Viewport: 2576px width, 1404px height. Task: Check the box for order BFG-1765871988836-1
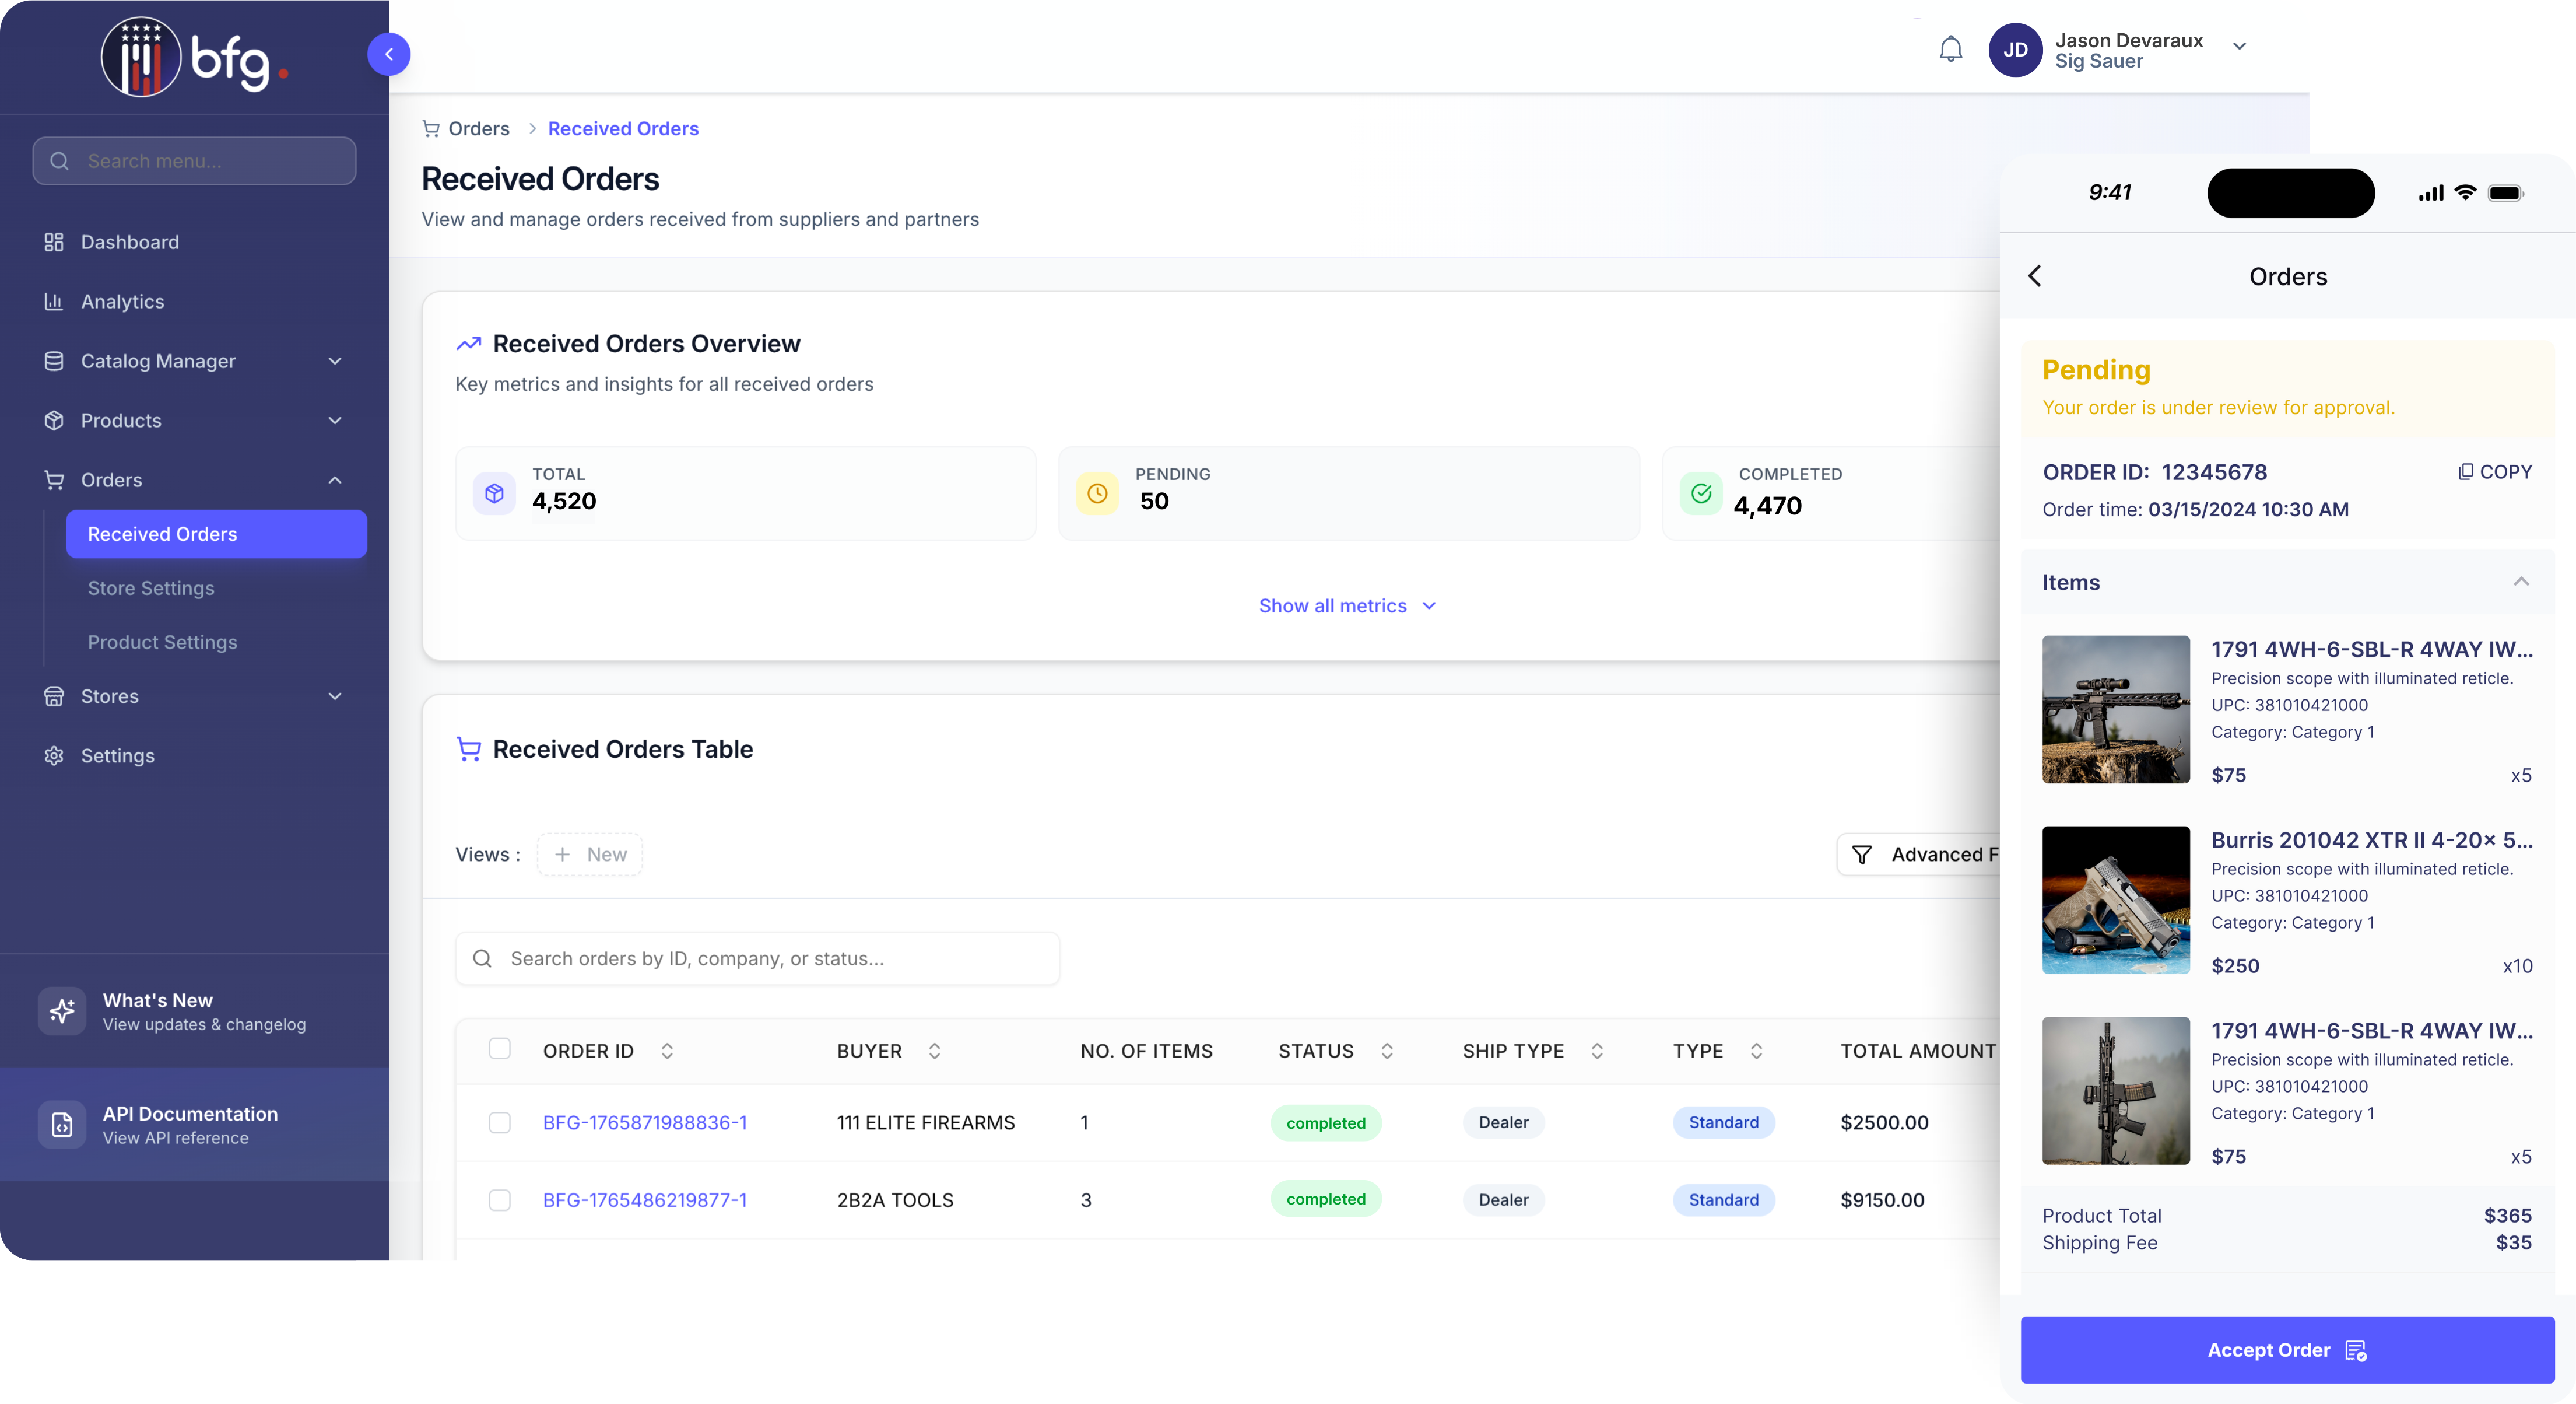(x=500, y=1123)
